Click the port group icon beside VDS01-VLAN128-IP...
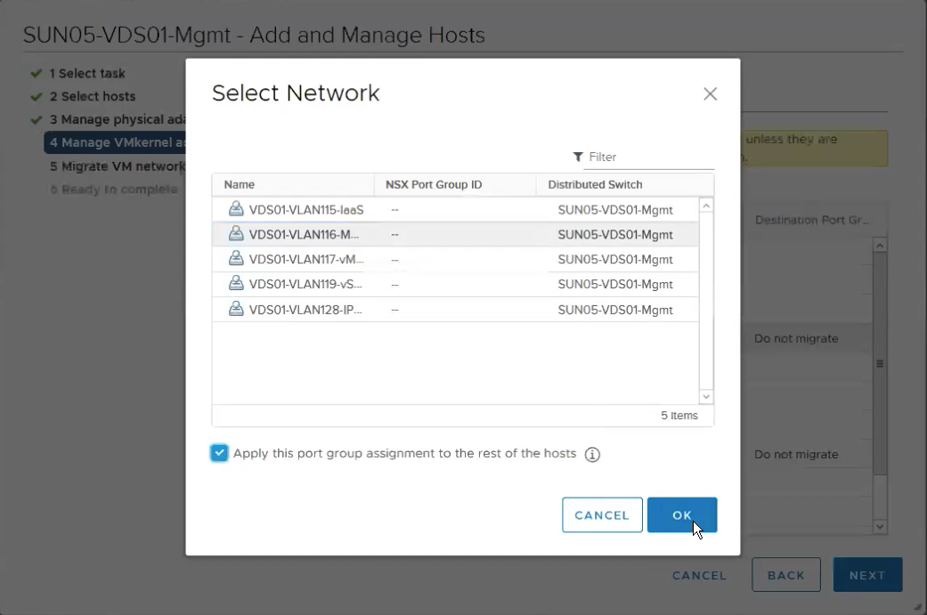 [236, 308]
